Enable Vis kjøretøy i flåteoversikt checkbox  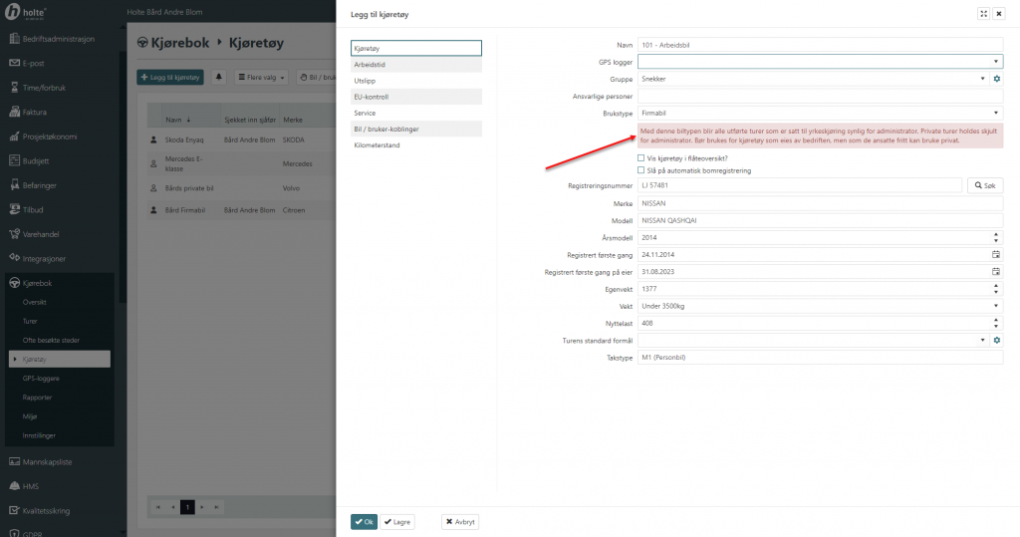pos(640,158)
